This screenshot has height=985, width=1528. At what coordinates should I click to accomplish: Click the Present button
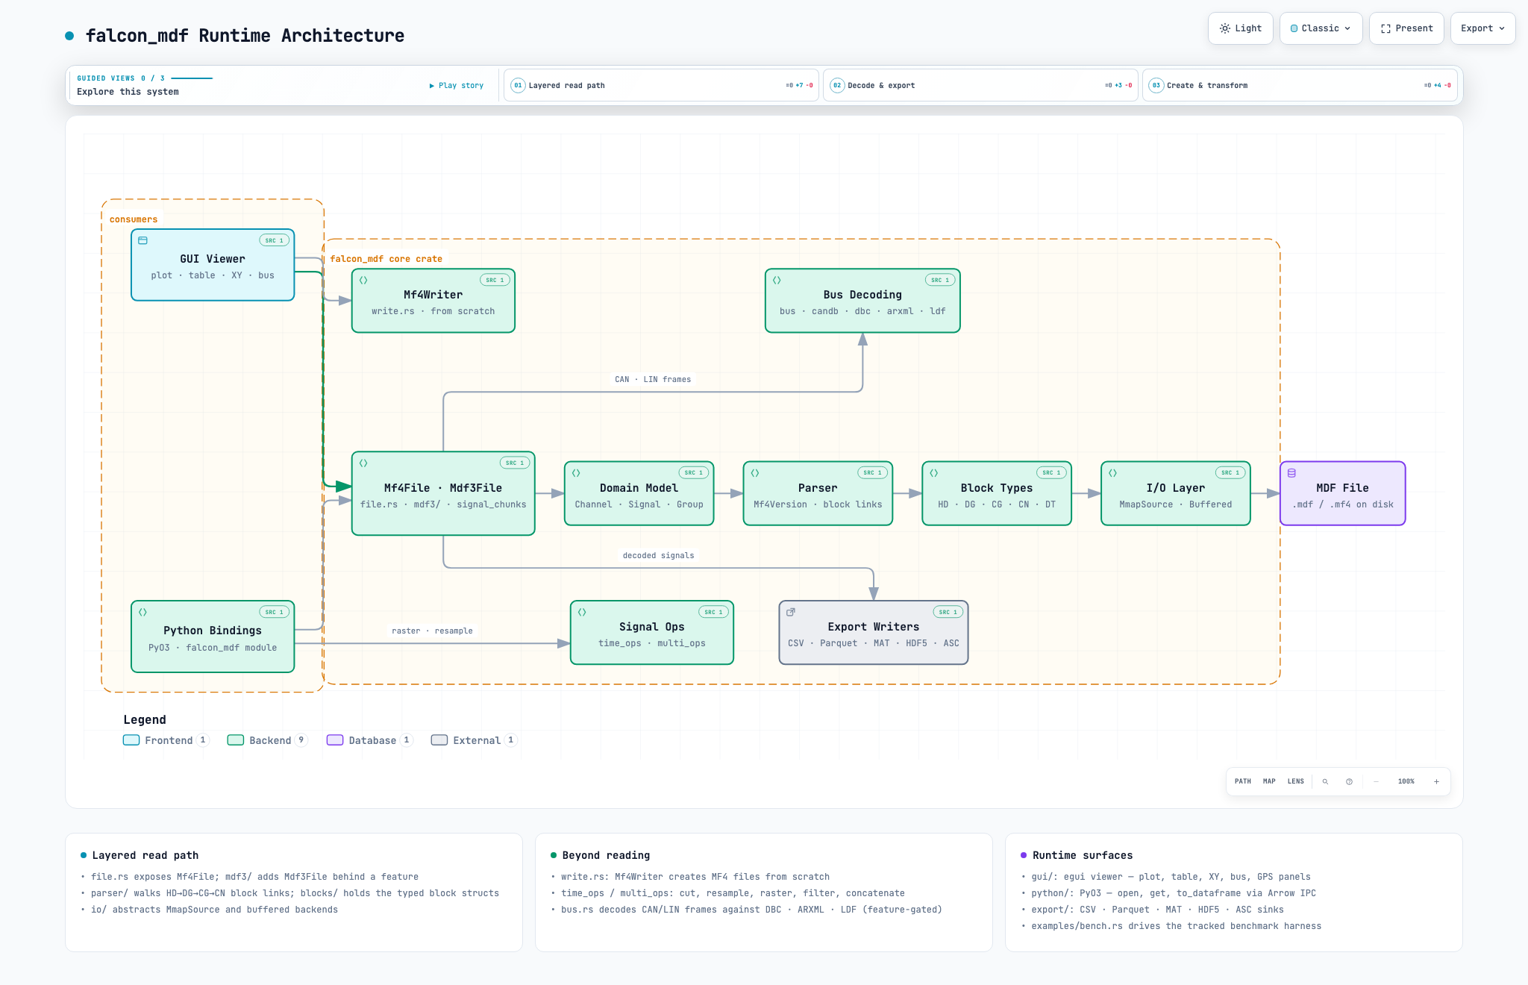(1406, 28)
